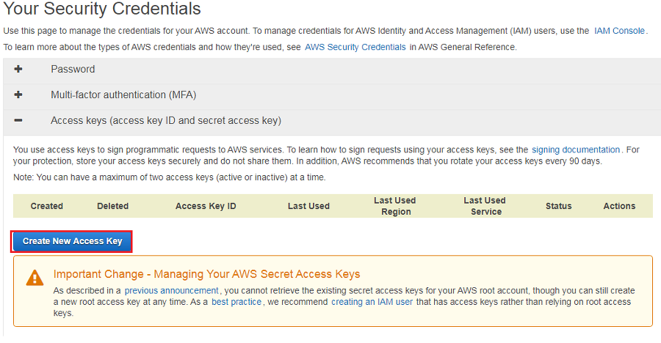Screen dimensions: 661x343
Task: Click the Last Used column header
Action: click(308, 206)
